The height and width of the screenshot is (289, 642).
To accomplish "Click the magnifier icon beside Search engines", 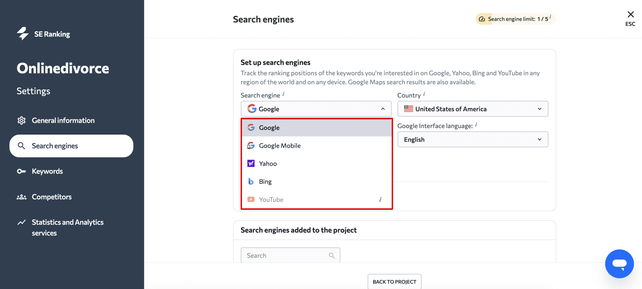I will [21, 146].
